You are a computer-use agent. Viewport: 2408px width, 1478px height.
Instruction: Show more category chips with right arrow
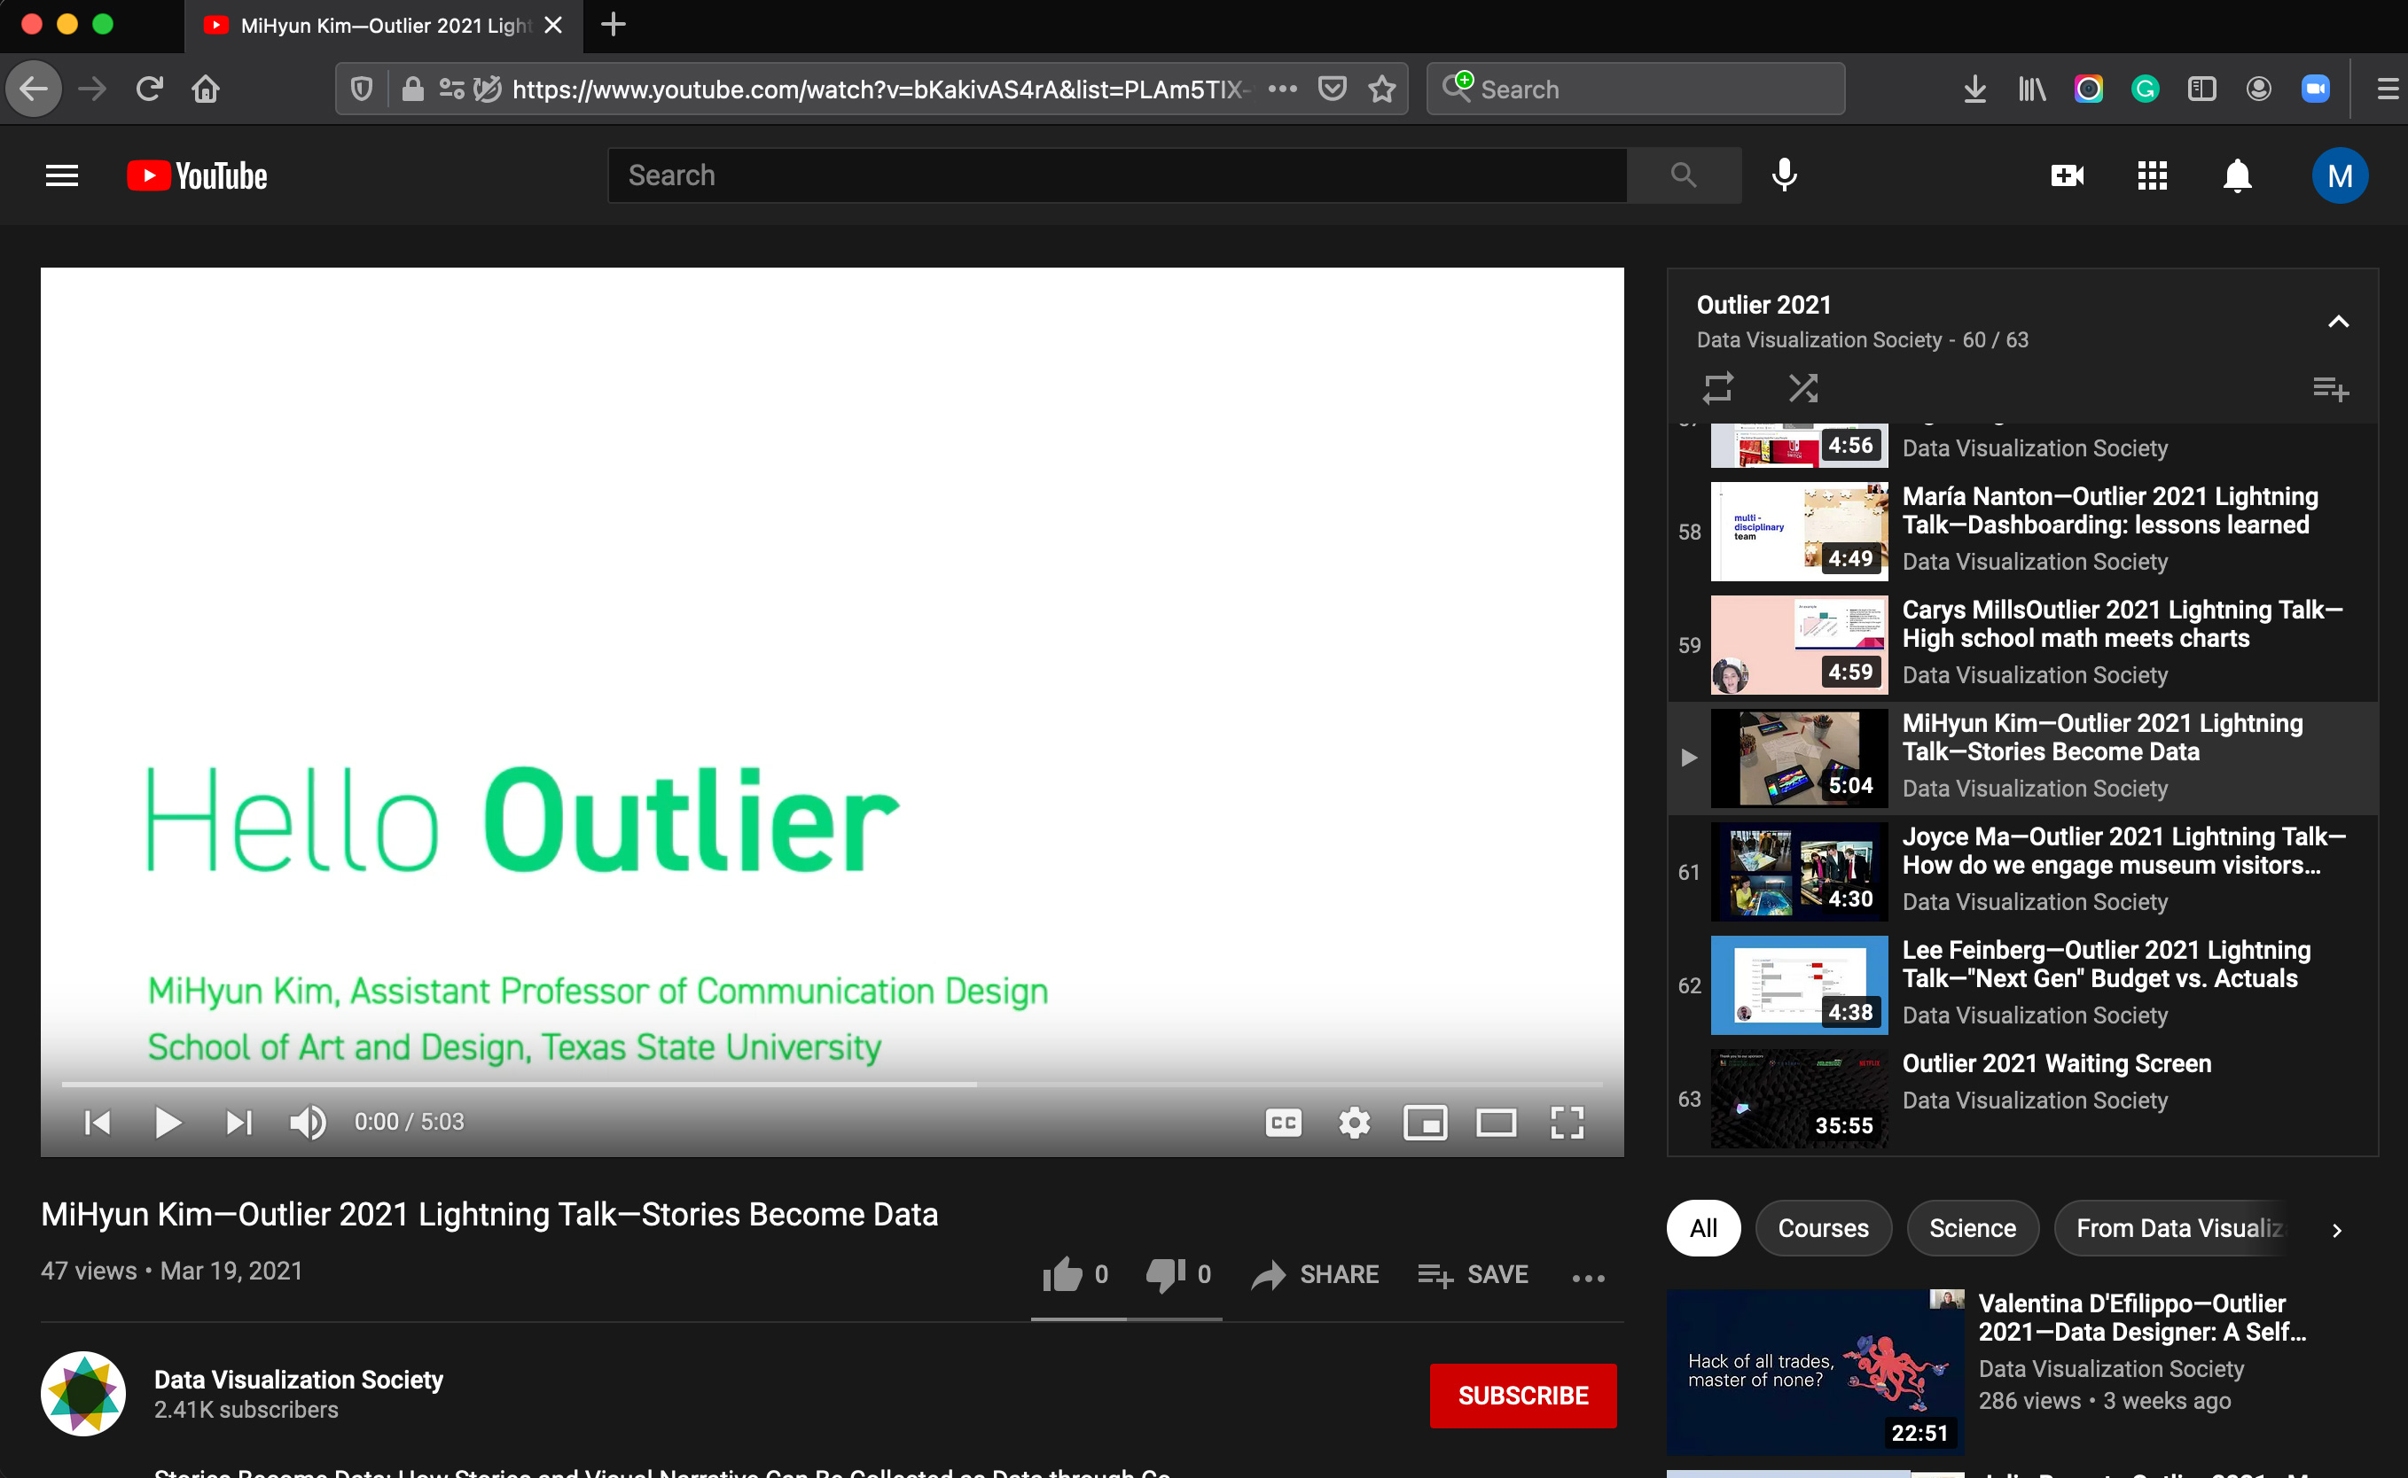point(2336,1230)
